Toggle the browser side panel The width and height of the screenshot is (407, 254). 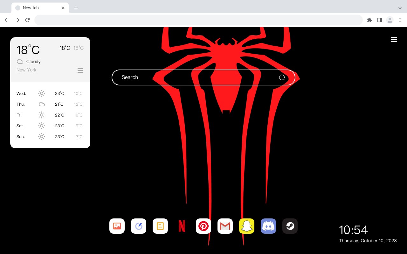pos(379,20)
